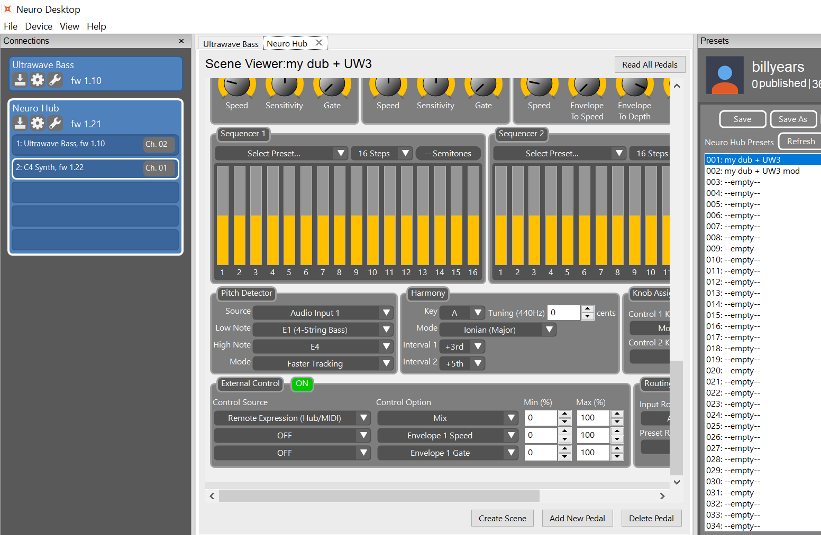
Task: Click Tuning cents input field
Action: [564, 313]
